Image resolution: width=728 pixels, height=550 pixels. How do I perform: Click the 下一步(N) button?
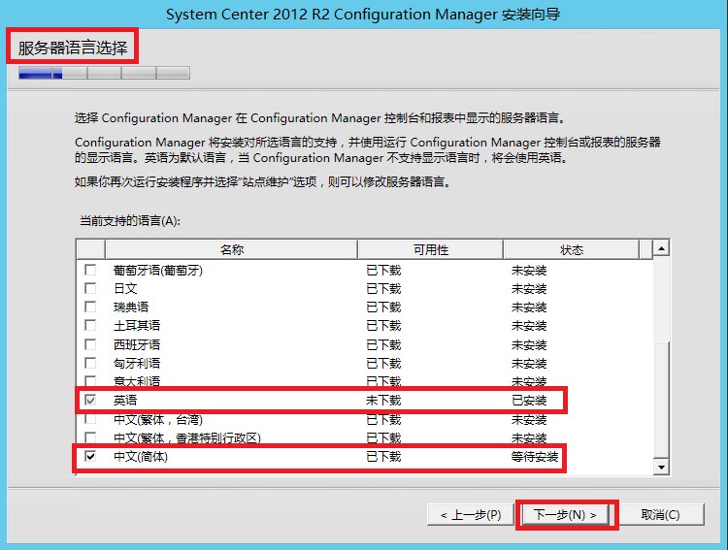click(x=565, y=515)
